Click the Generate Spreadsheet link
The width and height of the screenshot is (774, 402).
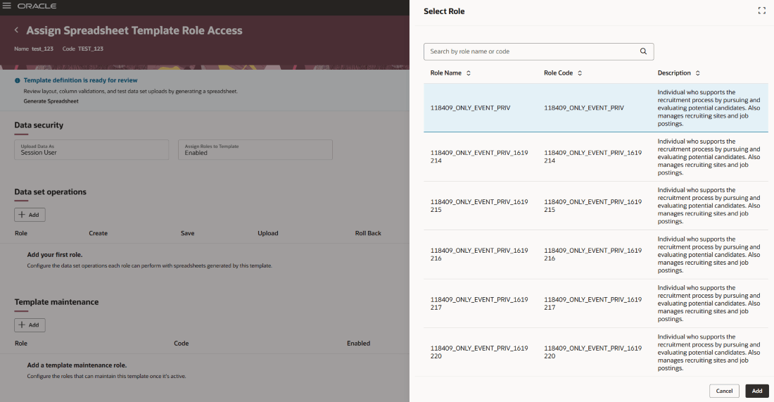pos(51,101)
